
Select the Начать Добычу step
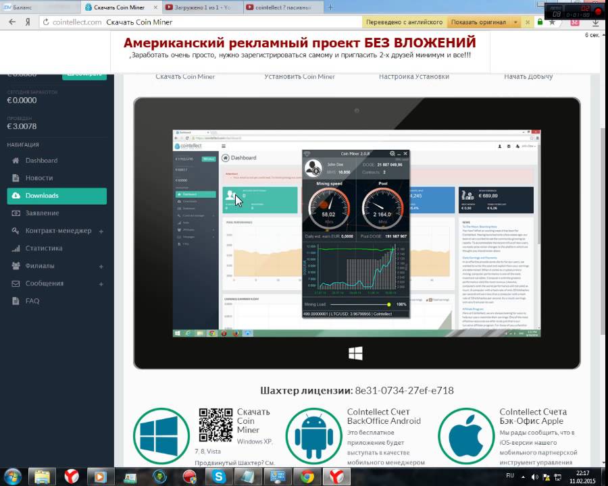point(528,77)
